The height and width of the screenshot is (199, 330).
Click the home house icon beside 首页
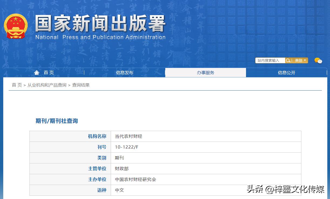coord(37,72)
